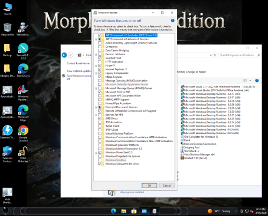Launch Microsoft Edge from the taskbar
268x216 pixels.
tap(114, 211)
